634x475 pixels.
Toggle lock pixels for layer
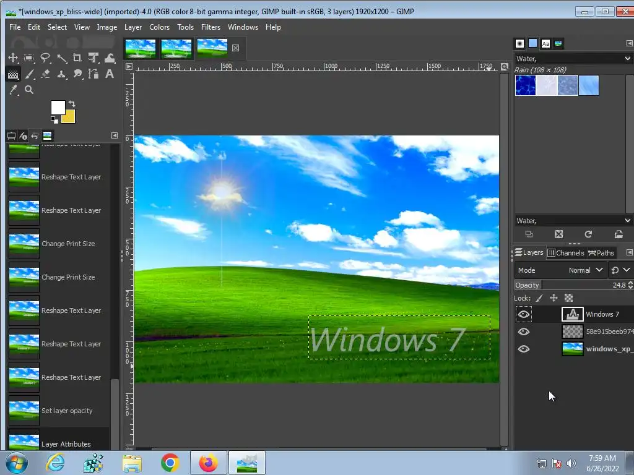coord(539,298)
